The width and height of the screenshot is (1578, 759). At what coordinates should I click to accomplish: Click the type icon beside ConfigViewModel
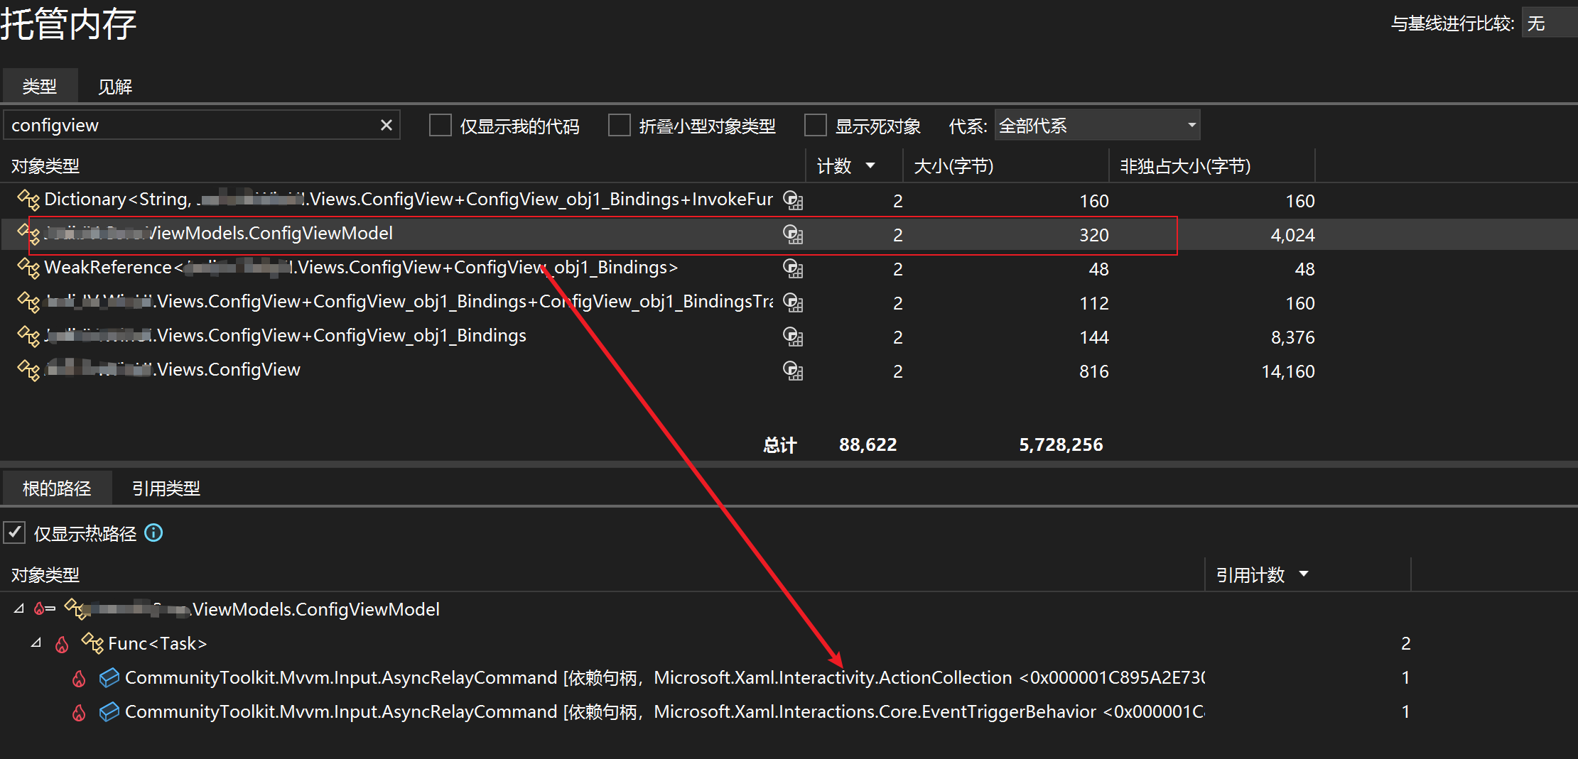30,234
